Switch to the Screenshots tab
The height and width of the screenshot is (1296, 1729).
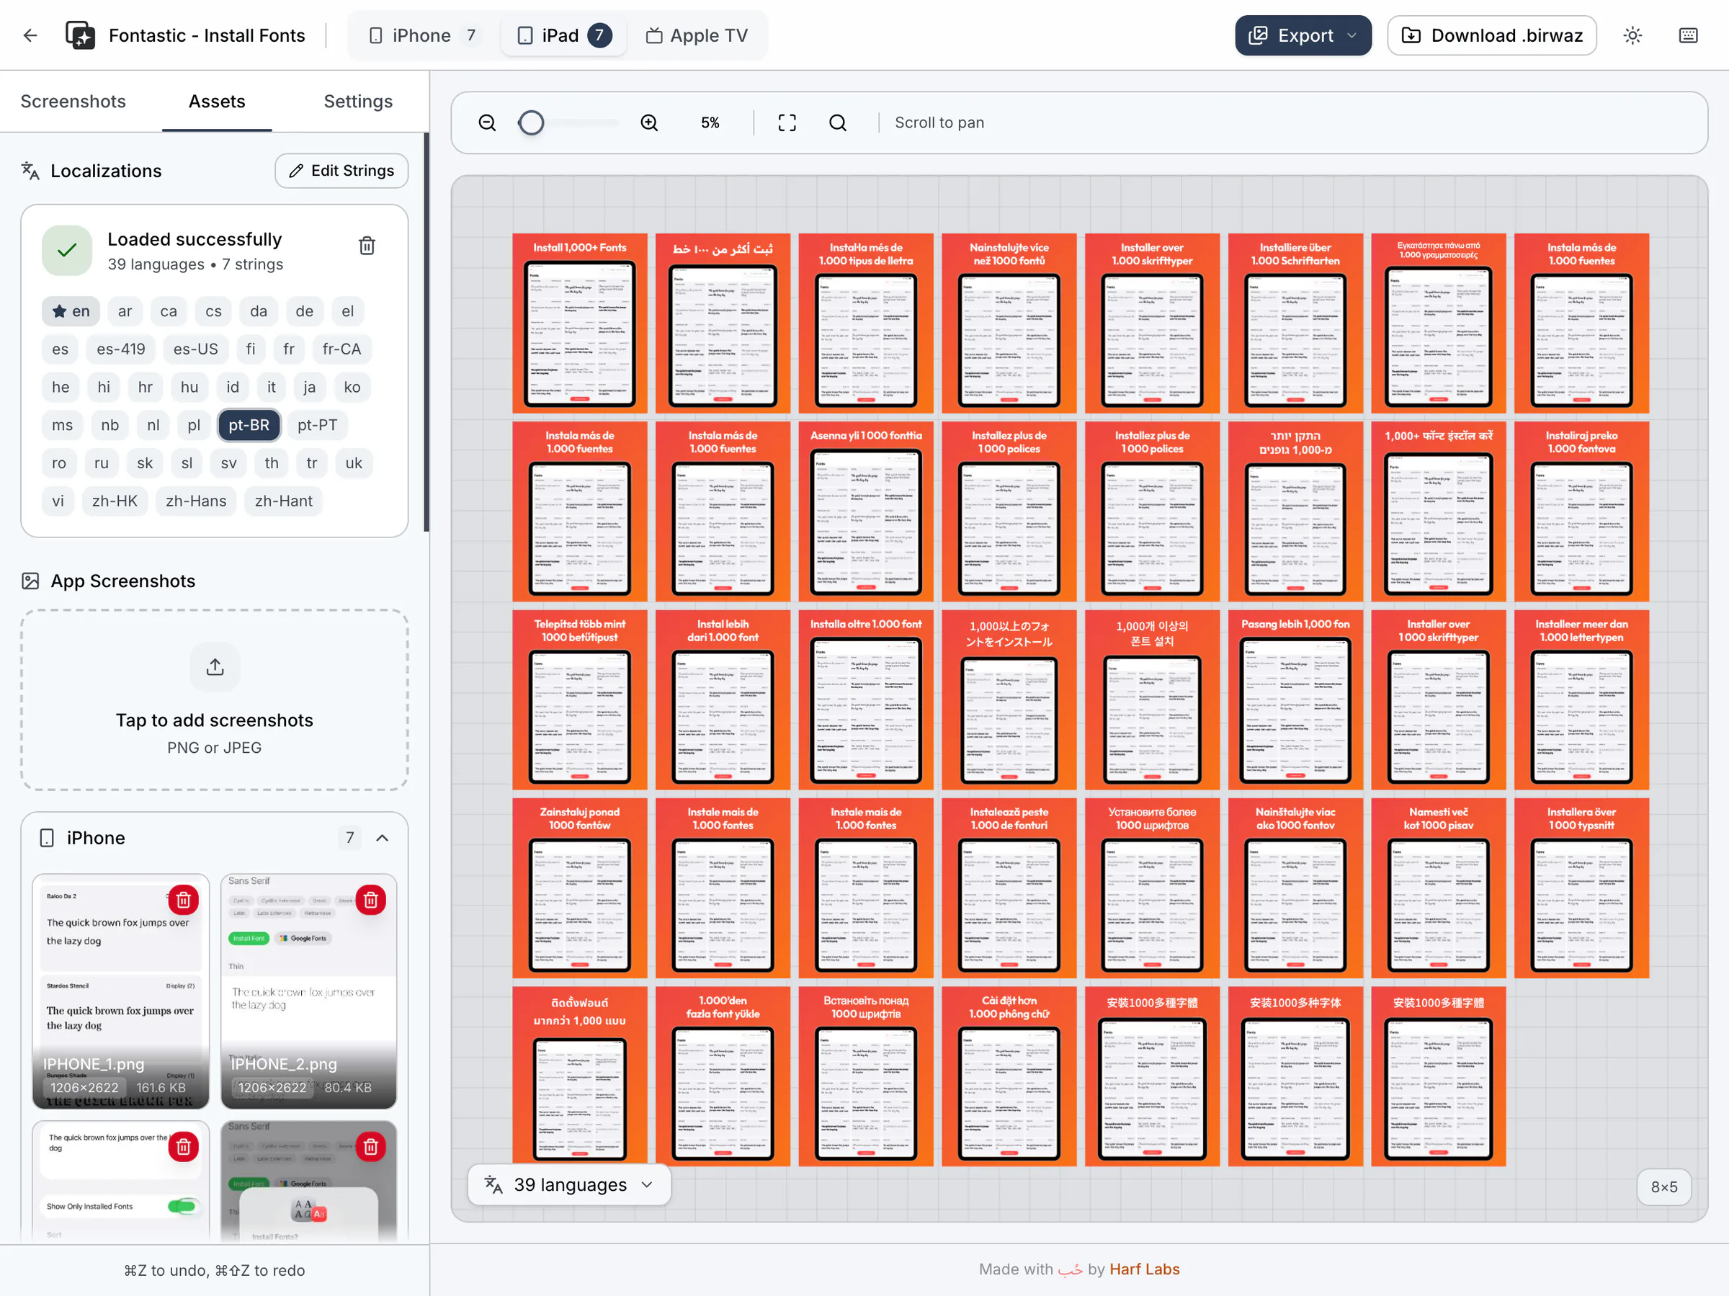click(73, 101)
